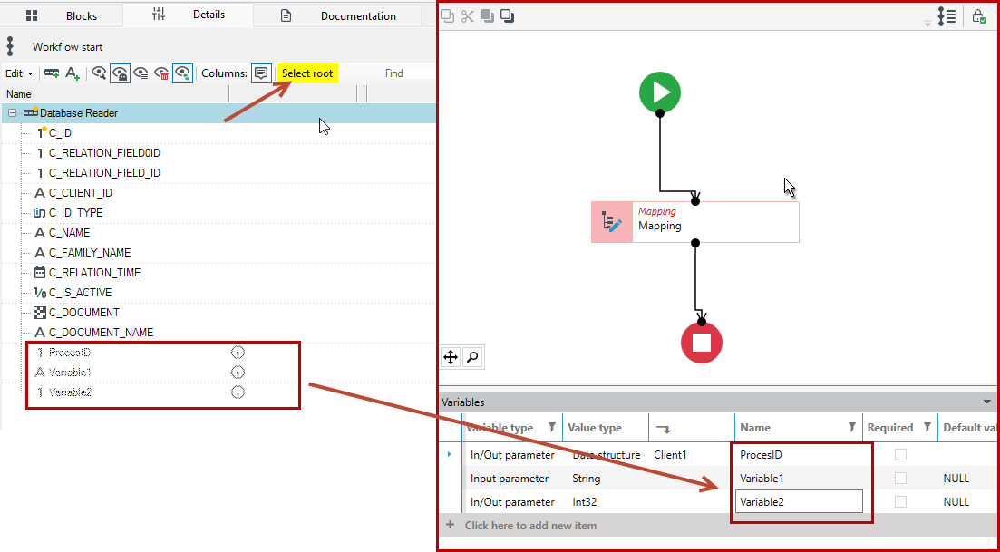1000x552 pixels.
Task: Open the Variable type column filter
Action: 552,427
